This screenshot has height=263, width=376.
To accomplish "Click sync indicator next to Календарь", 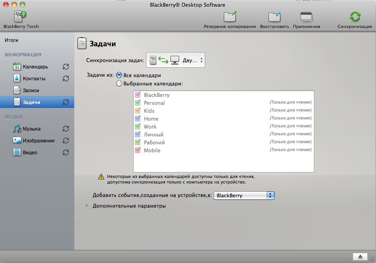I will [x=66, y=67].
